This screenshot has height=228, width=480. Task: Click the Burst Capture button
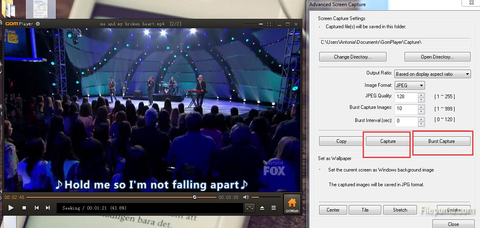[441, 141]
